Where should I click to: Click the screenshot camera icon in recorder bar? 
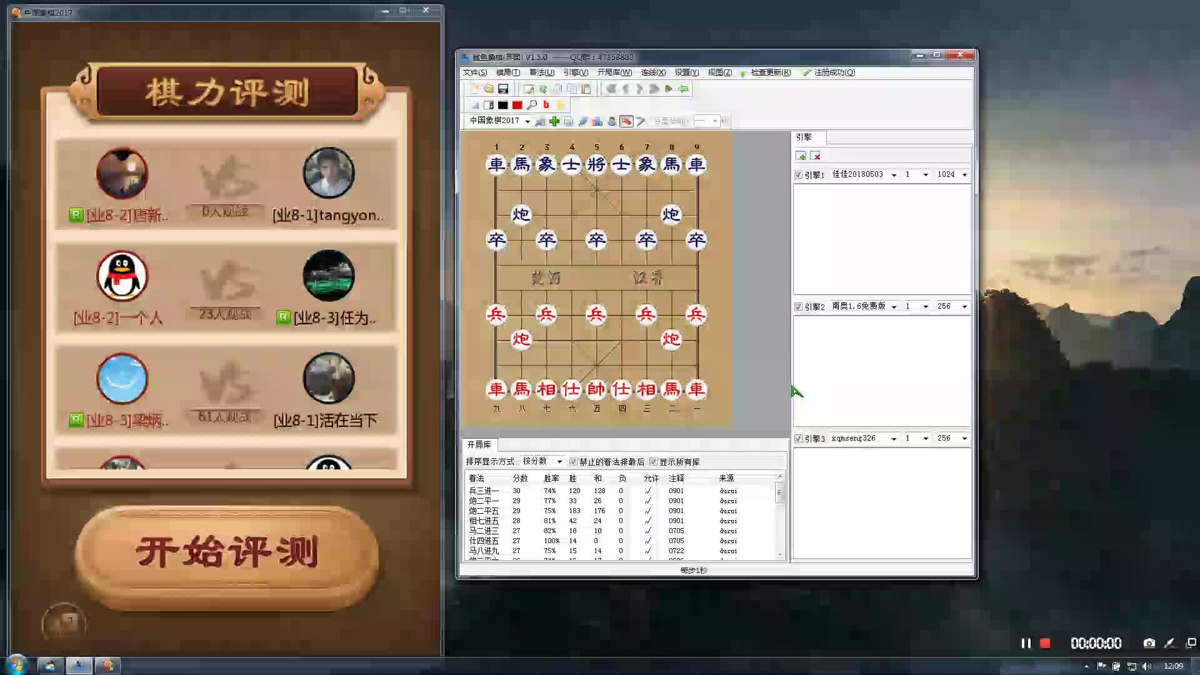click(x=1149, y=643)
